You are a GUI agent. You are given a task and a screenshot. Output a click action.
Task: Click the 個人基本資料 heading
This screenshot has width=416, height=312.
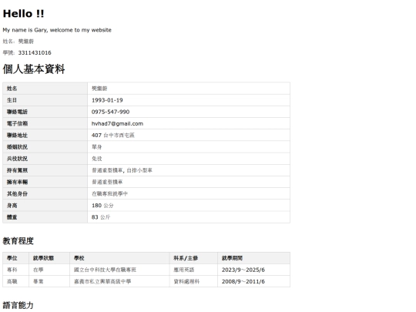[x=34, y=69]
